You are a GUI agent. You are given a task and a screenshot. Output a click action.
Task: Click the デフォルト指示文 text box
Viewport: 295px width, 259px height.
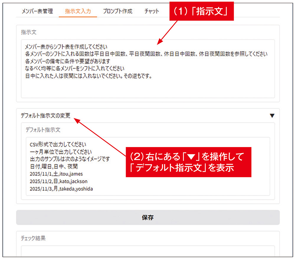(148, 166)
